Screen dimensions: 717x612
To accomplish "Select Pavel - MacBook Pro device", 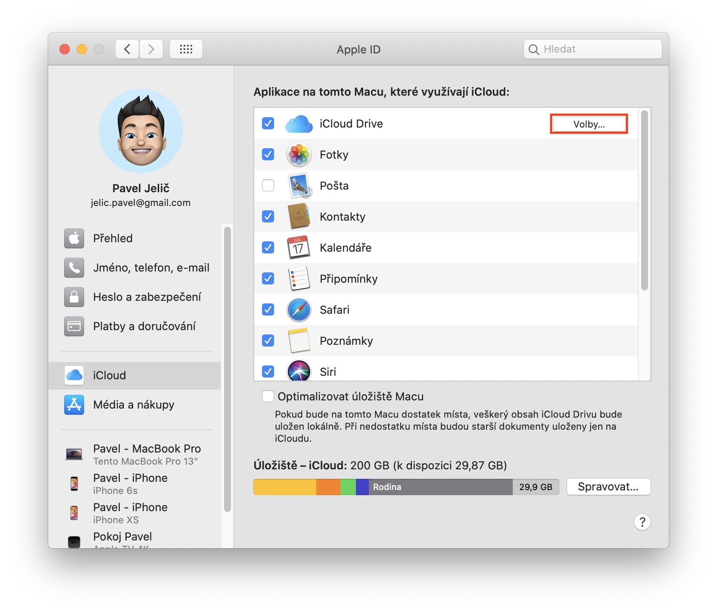I will click(134, 454).
